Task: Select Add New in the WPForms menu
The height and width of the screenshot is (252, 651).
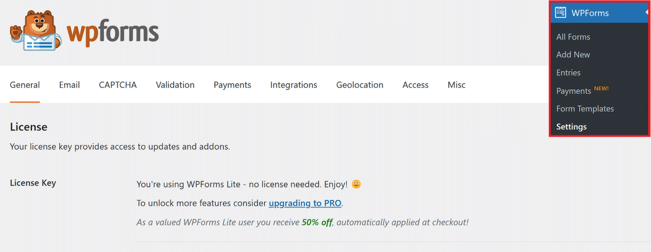Action: 573,55
